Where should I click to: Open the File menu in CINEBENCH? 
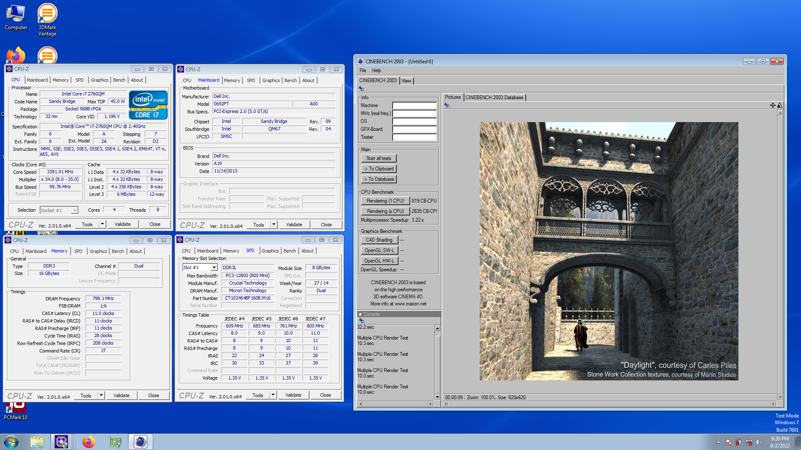click(363, 70)
